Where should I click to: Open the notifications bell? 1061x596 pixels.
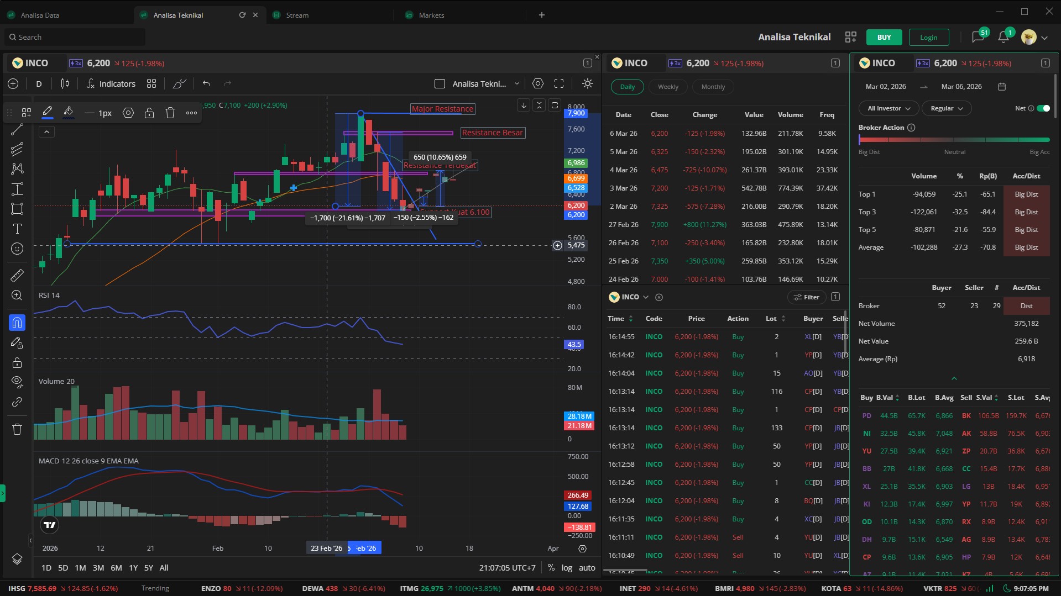click(x=1003, y=37)
